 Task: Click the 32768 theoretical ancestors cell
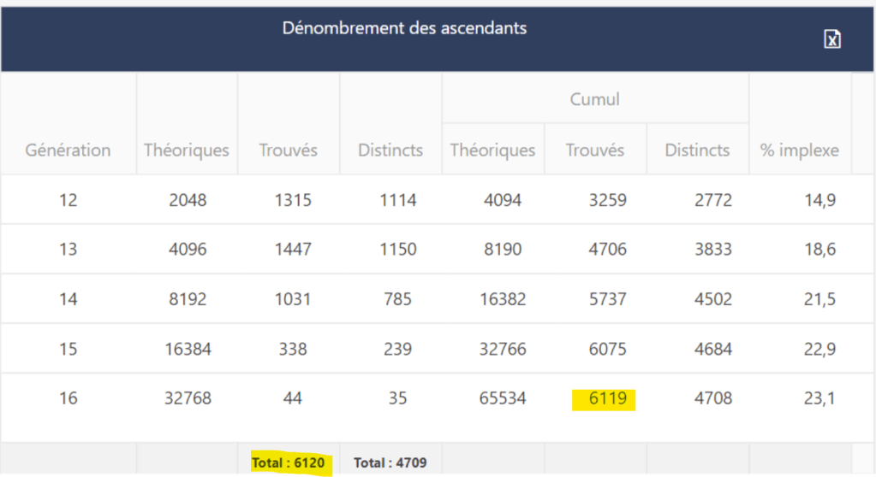click(x=186, y=398)
